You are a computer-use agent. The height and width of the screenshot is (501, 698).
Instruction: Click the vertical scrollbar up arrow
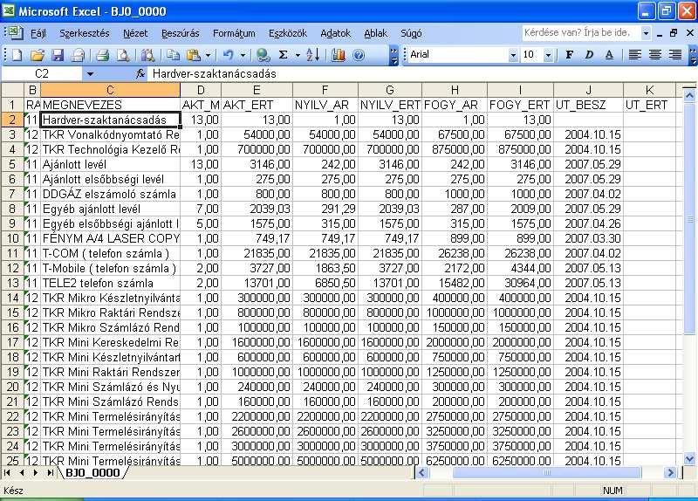click(x=689, y=95)
